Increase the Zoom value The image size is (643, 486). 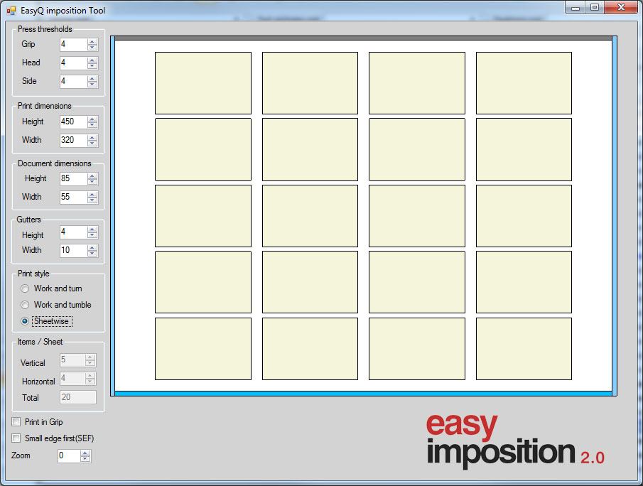click(85, 453)
